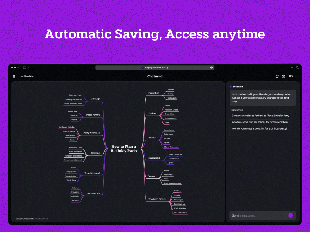Select the Guest List branch node
310x232 pixels.
click(153, 93)
